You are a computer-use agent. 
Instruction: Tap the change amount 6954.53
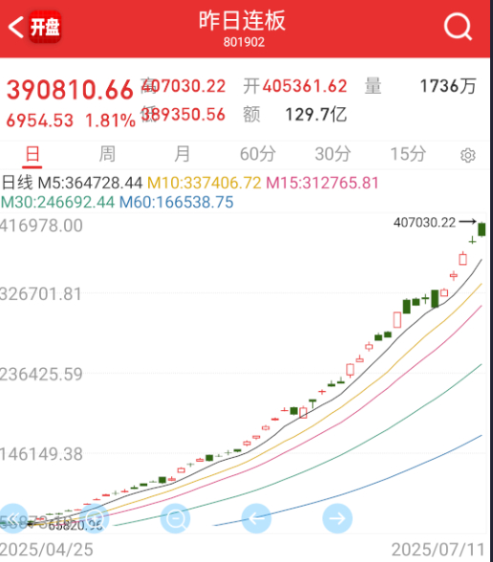40,120
